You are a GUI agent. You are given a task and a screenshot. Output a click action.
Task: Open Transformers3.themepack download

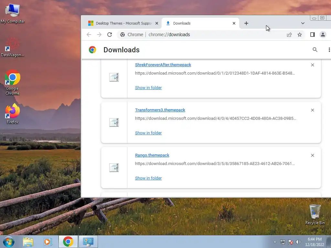(160, 110)
